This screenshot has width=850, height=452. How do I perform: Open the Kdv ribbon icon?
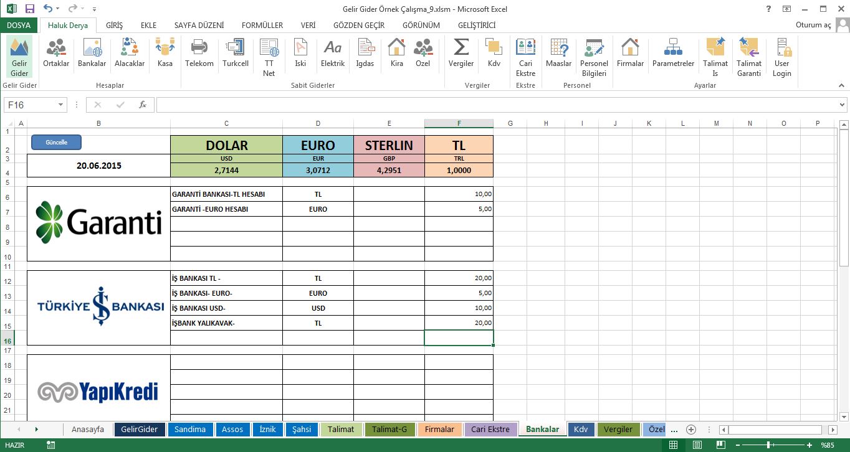click(x=494, y=54)
